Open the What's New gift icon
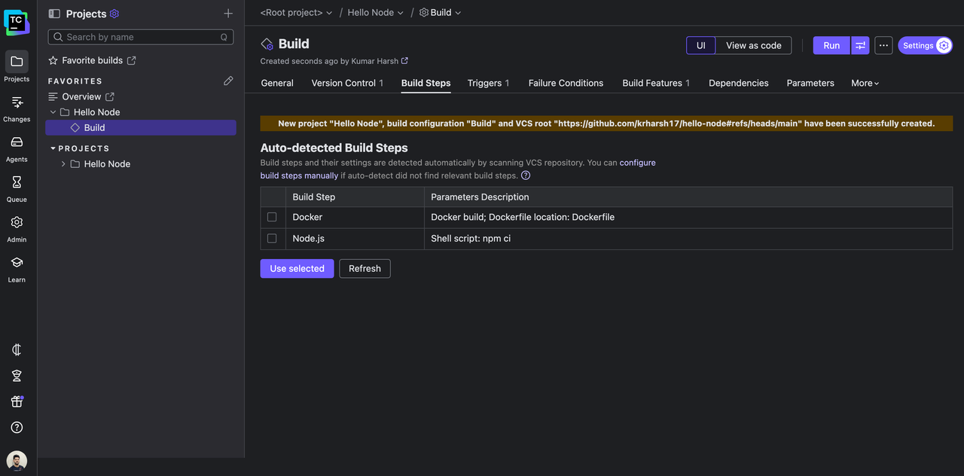Viewport: 964px width, 476px height. (x=17, y=401)
